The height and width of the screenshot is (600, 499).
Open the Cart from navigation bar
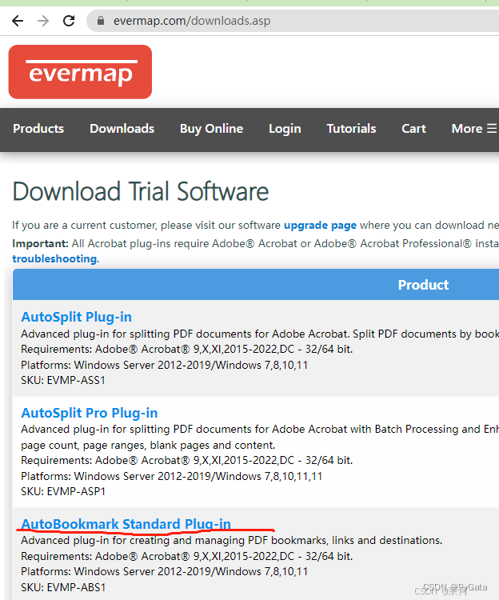(x=413, y=129)
